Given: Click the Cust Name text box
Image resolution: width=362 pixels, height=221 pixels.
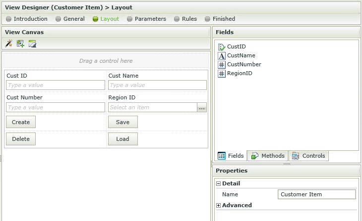Looking at the screenshot, I should (158, 85).
